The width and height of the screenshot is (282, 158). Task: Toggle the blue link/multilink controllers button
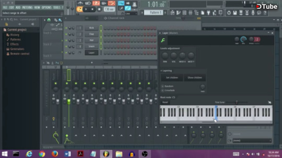point(128,8)
